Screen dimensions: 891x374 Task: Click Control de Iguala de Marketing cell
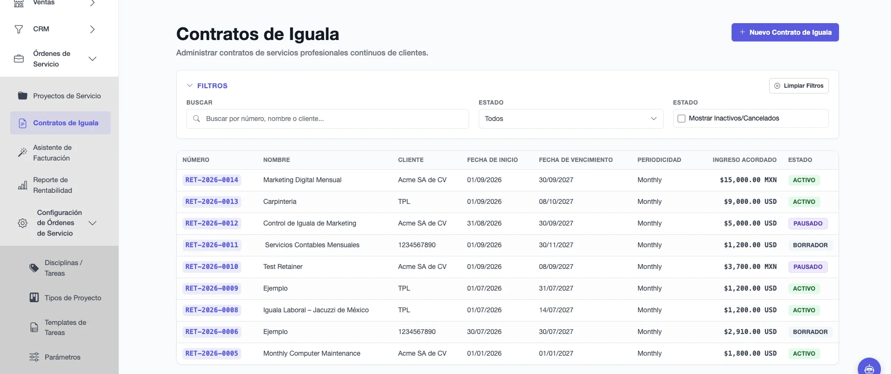(x=310, y=224)
